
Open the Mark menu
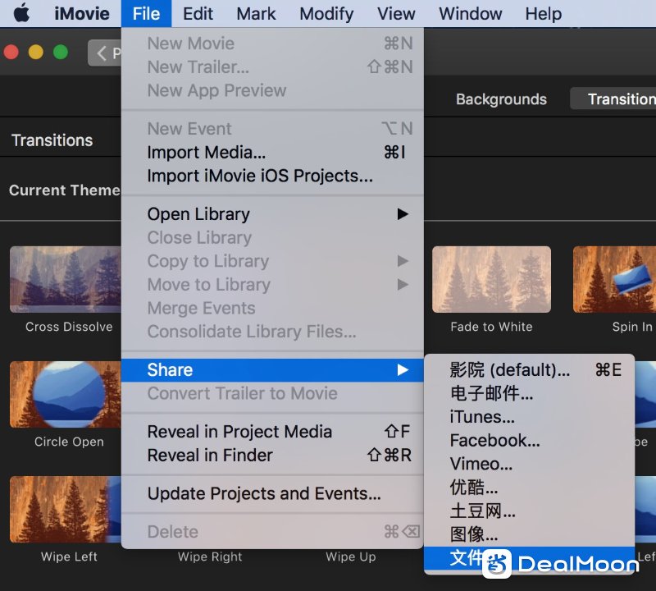(256, 14)
